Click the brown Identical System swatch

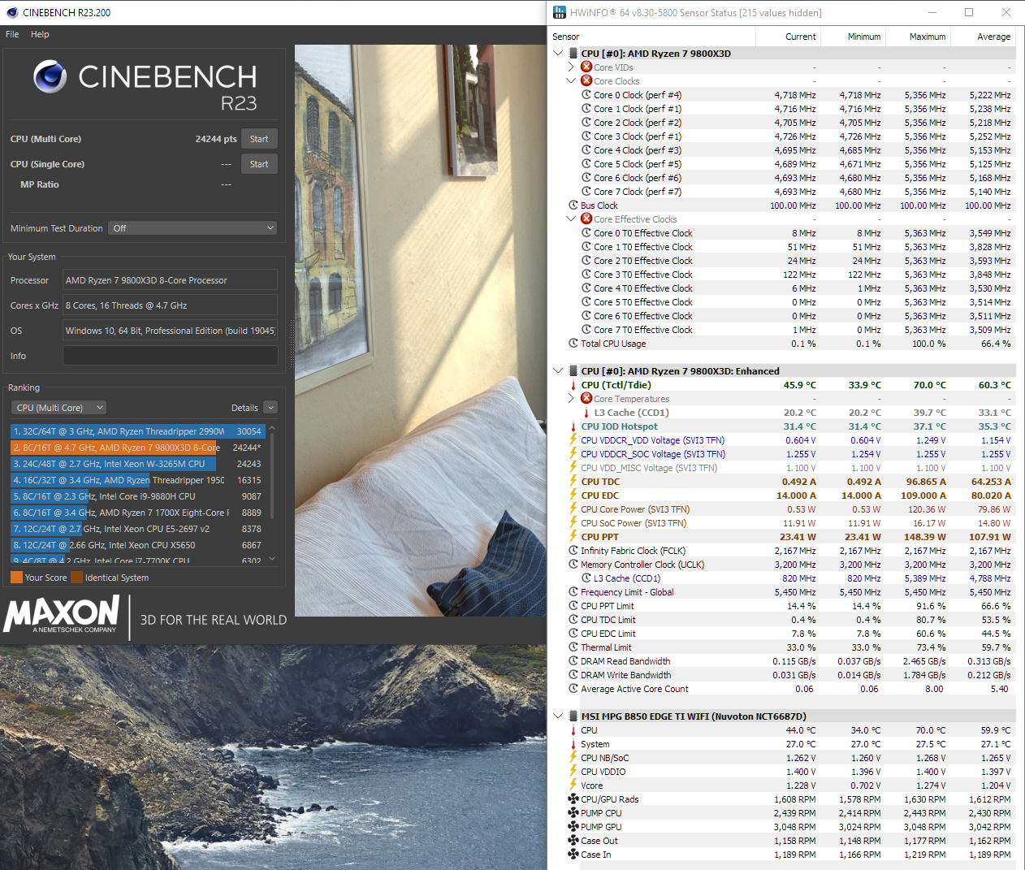pos(76,578)
